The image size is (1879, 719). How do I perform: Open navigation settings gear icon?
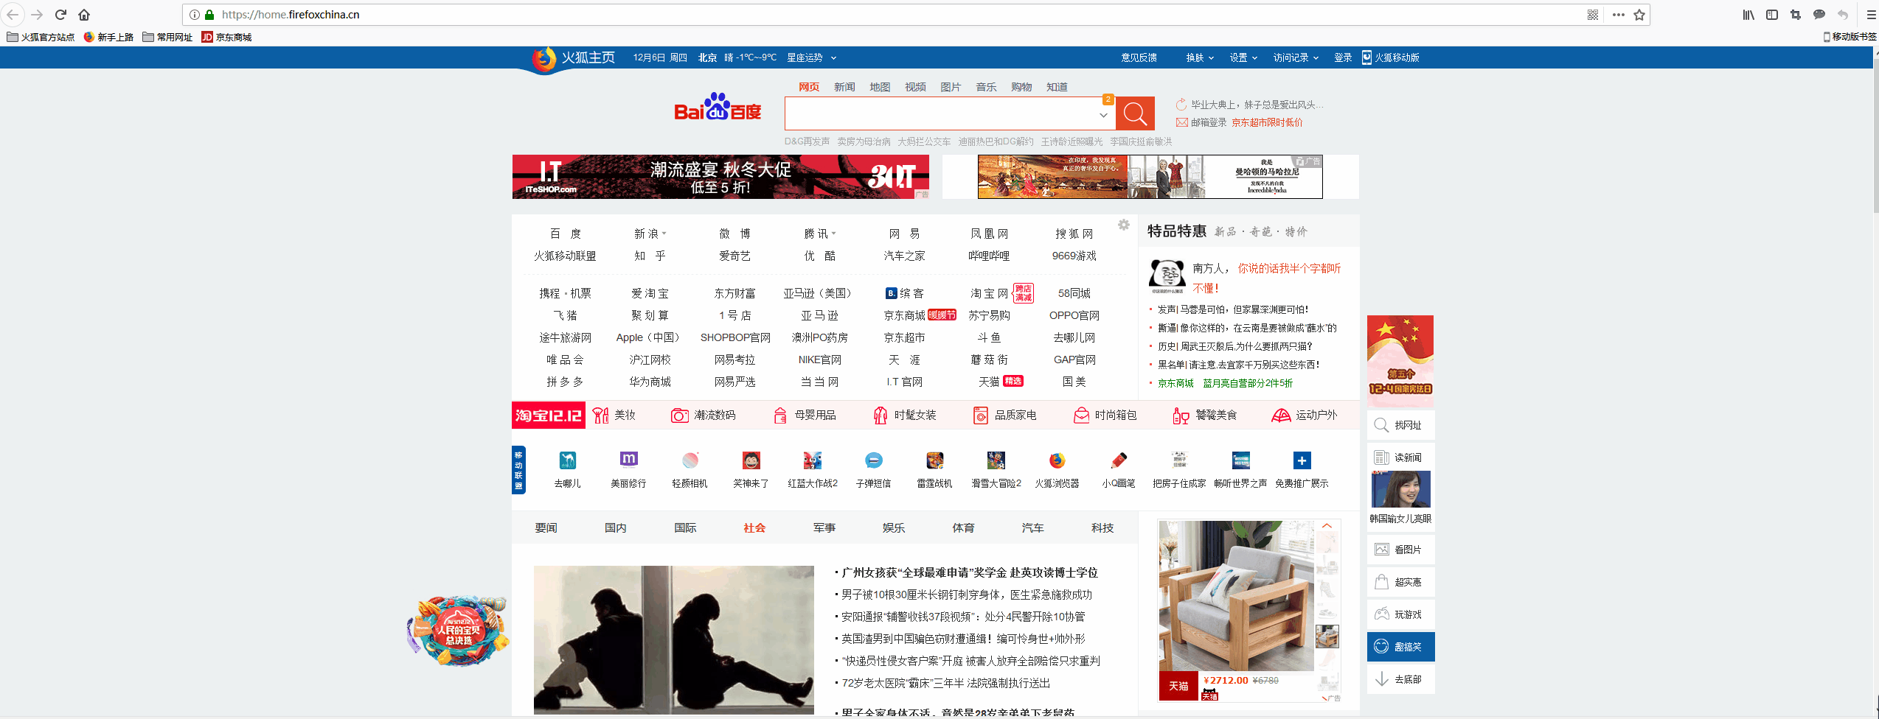coord(1124,225)
